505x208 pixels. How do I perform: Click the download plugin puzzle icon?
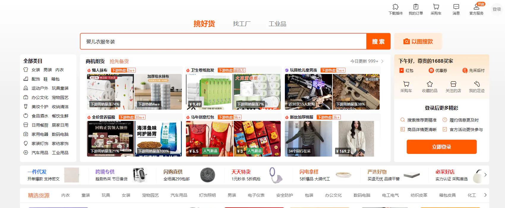point(395,7)
